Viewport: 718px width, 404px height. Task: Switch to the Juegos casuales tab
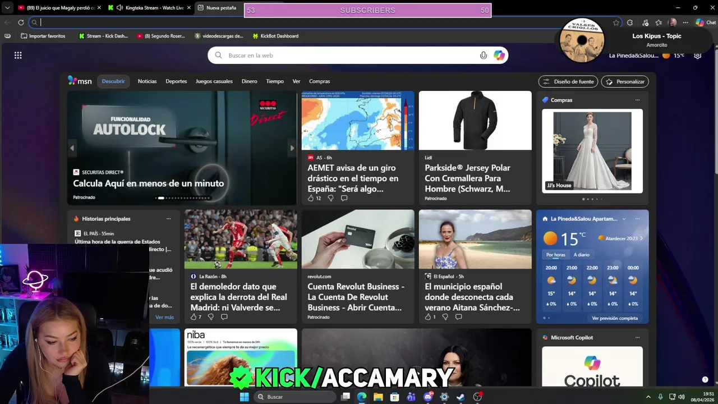[x=214, y=81]
